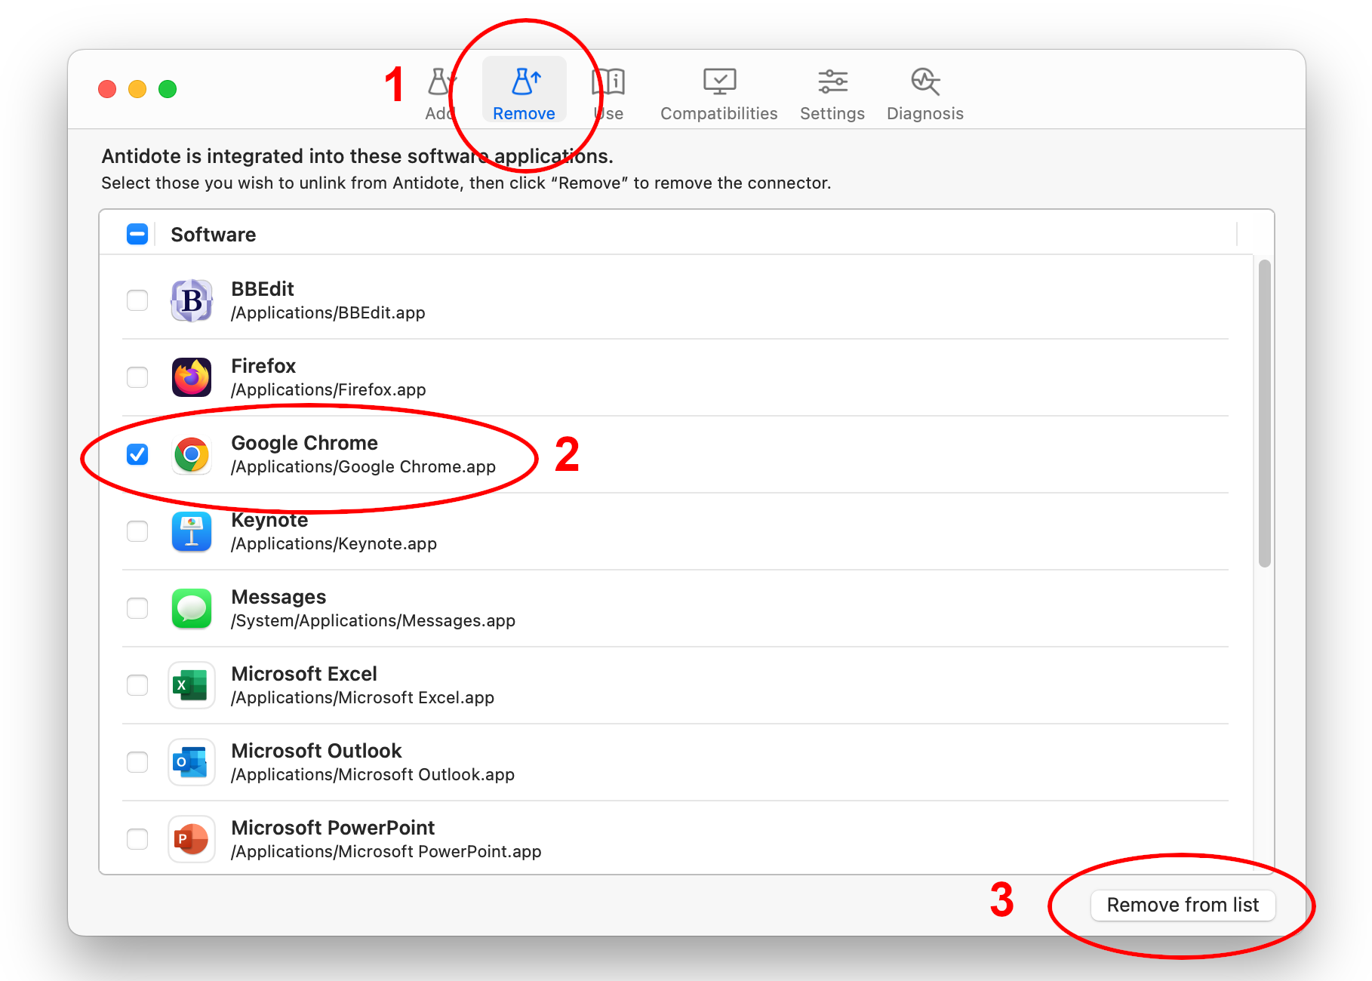This screenshot has height=981, width=1372.
Task: Uncheck the Google Chrome checkbox
Action: pyautogui.click(x=137, y=454)
